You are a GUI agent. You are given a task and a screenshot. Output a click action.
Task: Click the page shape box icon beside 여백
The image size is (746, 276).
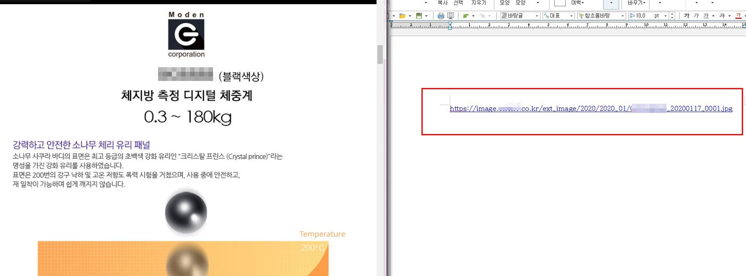560,3
